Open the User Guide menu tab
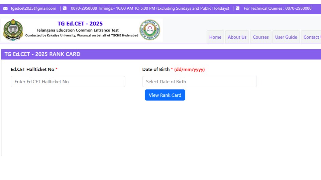This screenshot has height=180, width=321. tap(286, 37)
